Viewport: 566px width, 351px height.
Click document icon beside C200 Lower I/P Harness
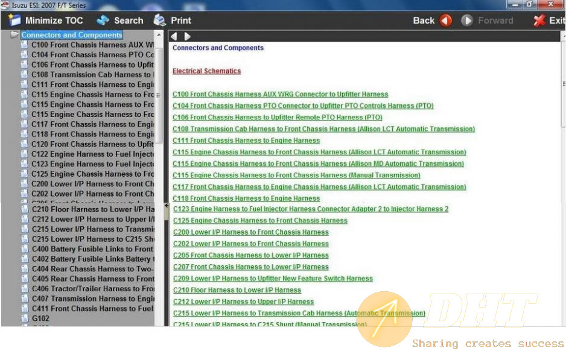click(24, 183)
